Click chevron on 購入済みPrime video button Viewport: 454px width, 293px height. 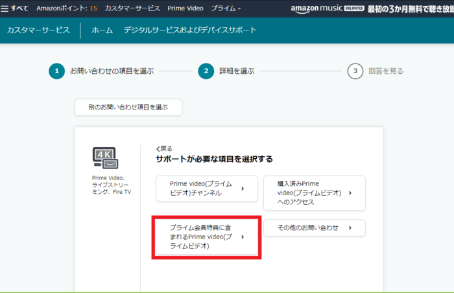[350, 193]
